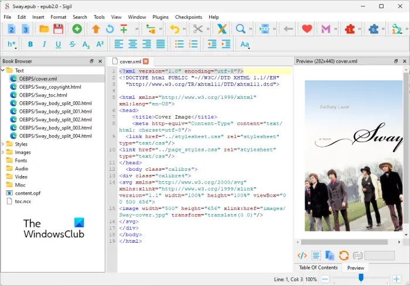Toggle underline formatting
The height and width of the screenshot is (286, 410).
pos(58,44)
